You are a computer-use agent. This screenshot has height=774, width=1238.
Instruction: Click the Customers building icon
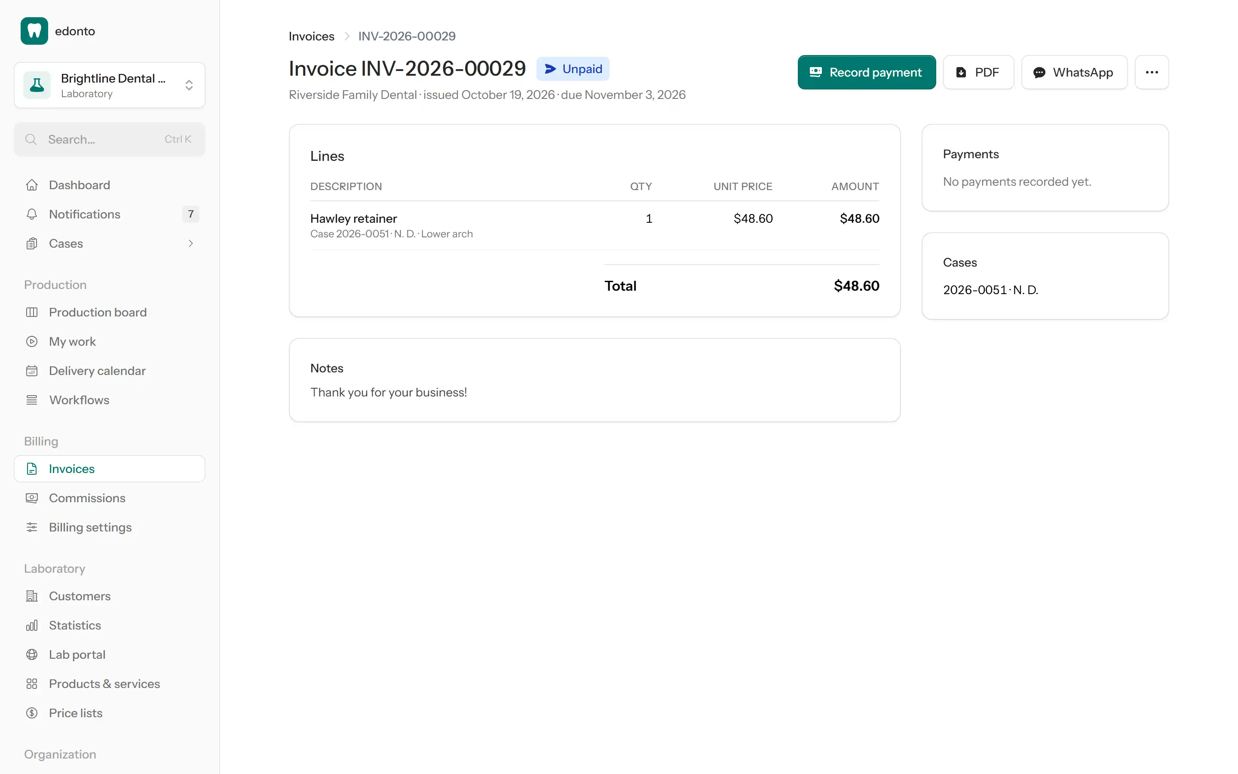tap(32, 596)
